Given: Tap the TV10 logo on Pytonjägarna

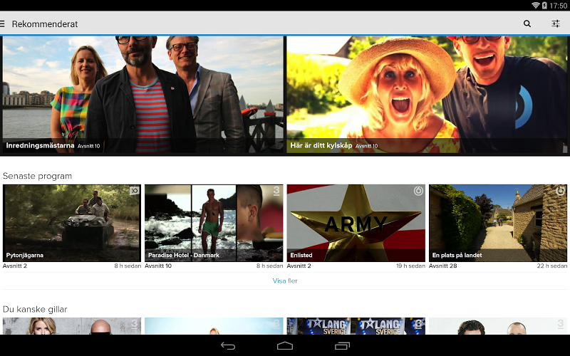Looking at the screenshot, I should pos(134,191).
